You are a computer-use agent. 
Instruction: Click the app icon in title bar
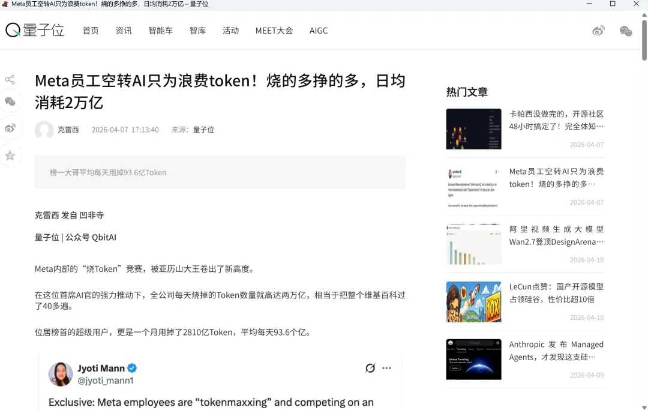coord(5,4)
